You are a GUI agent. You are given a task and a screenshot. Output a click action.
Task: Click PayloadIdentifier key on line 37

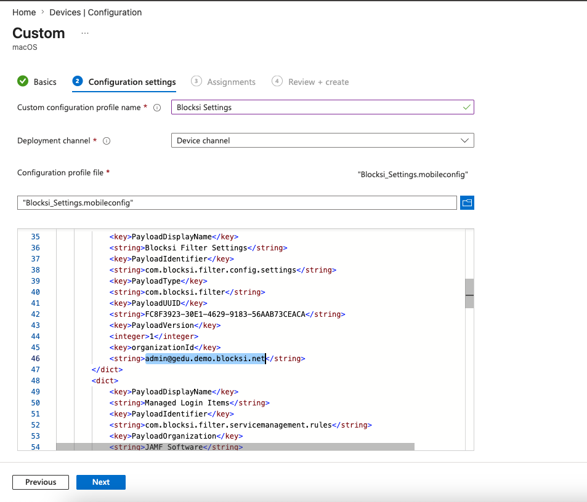click(x=169, y=259)
